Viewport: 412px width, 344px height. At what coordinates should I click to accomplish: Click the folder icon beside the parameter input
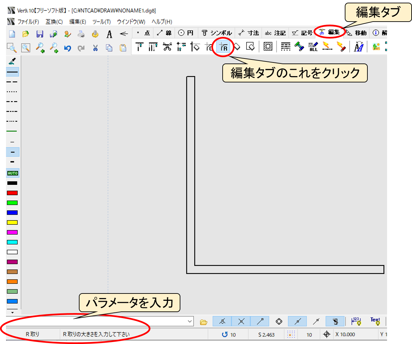204,322
